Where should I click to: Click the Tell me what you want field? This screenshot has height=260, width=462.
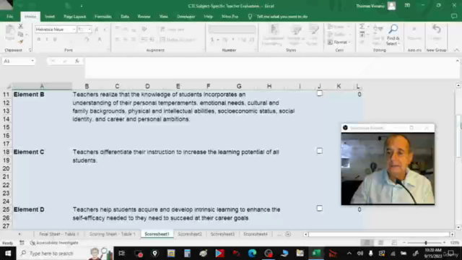tap(282, 17)
